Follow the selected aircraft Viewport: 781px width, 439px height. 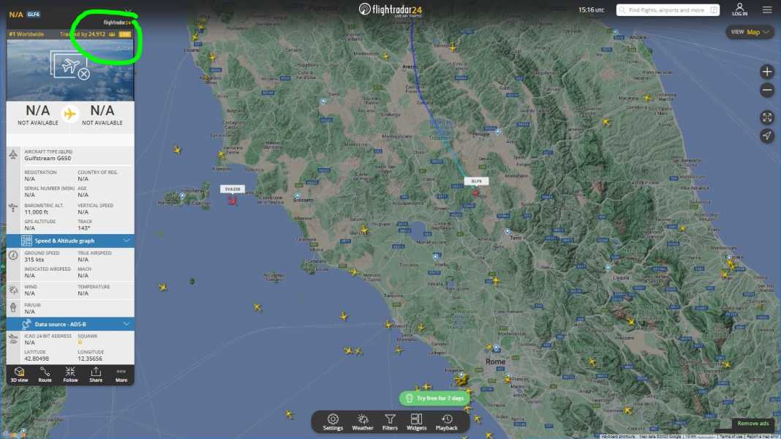70,375
